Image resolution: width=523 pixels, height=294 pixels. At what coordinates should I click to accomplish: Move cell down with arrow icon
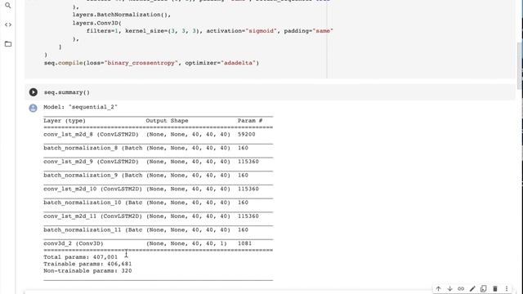[449, 288]
